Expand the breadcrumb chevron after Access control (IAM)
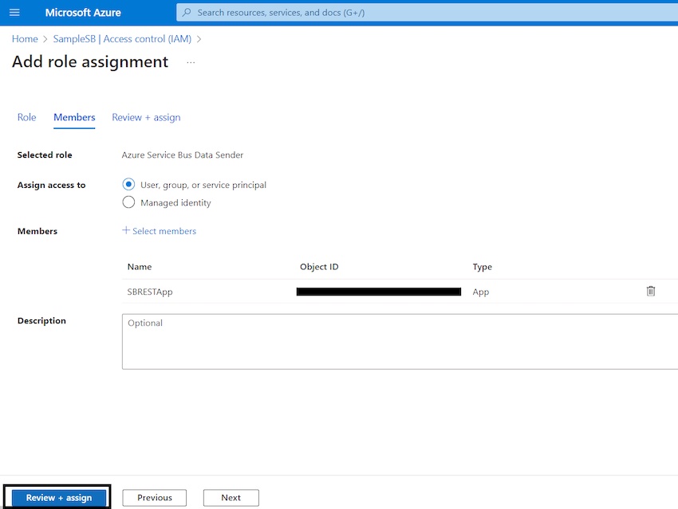The width and height of the screenshot is (678, 509). [x=197, y=38]
